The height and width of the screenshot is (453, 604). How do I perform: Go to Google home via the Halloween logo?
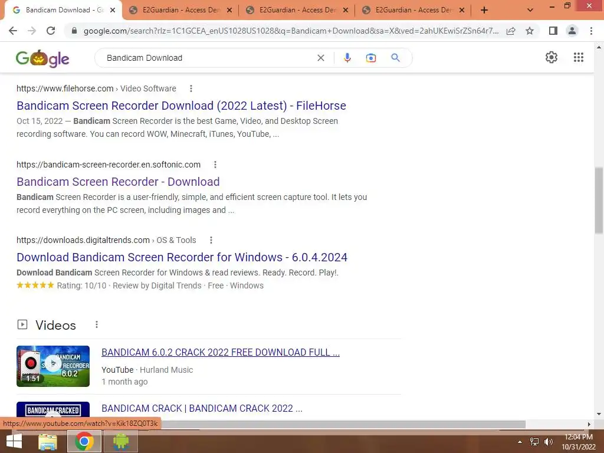[x=42, y=58]
